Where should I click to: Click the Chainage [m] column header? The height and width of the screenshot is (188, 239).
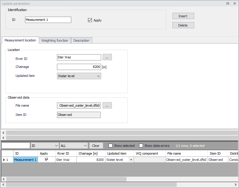pyautogui.click(x=91, y=153)
